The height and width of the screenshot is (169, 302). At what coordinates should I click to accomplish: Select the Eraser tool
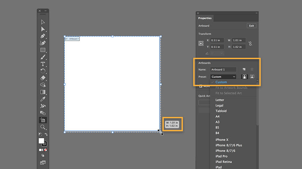click(43, 78)
